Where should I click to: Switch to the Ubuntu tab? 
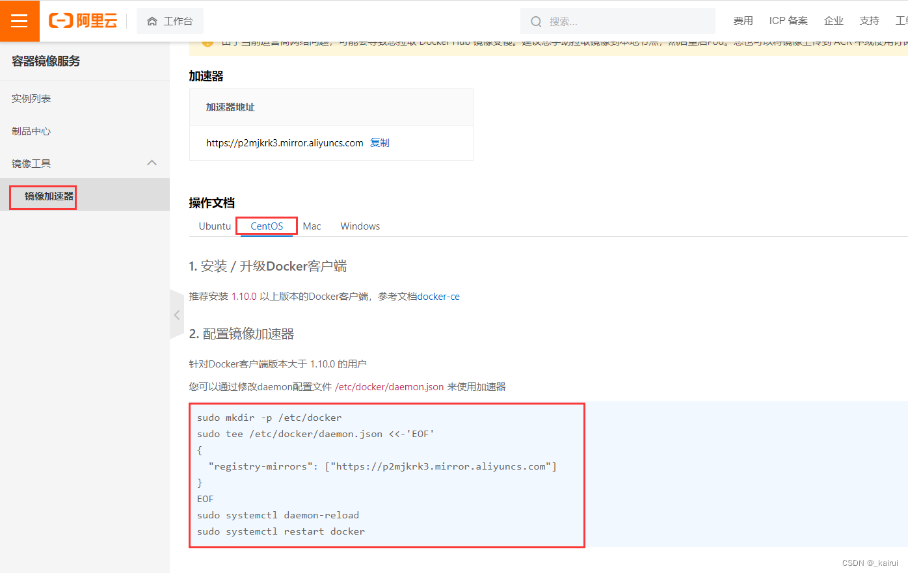point(215,226)
